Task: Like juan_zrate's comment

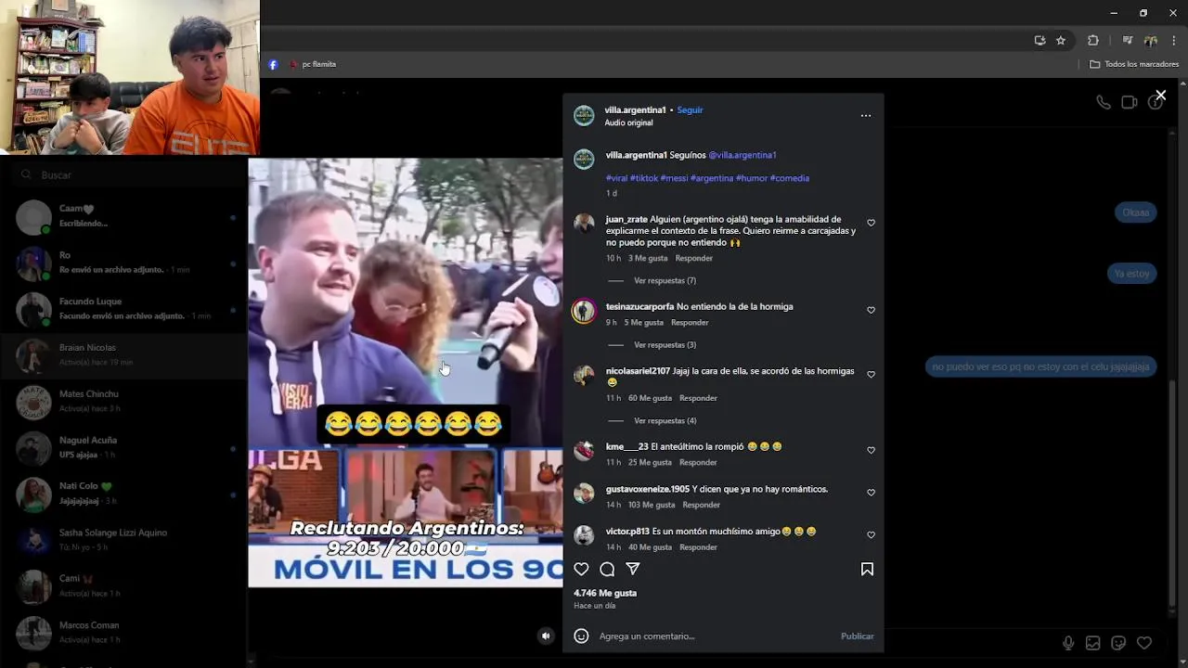Action: tap(871, 223)
